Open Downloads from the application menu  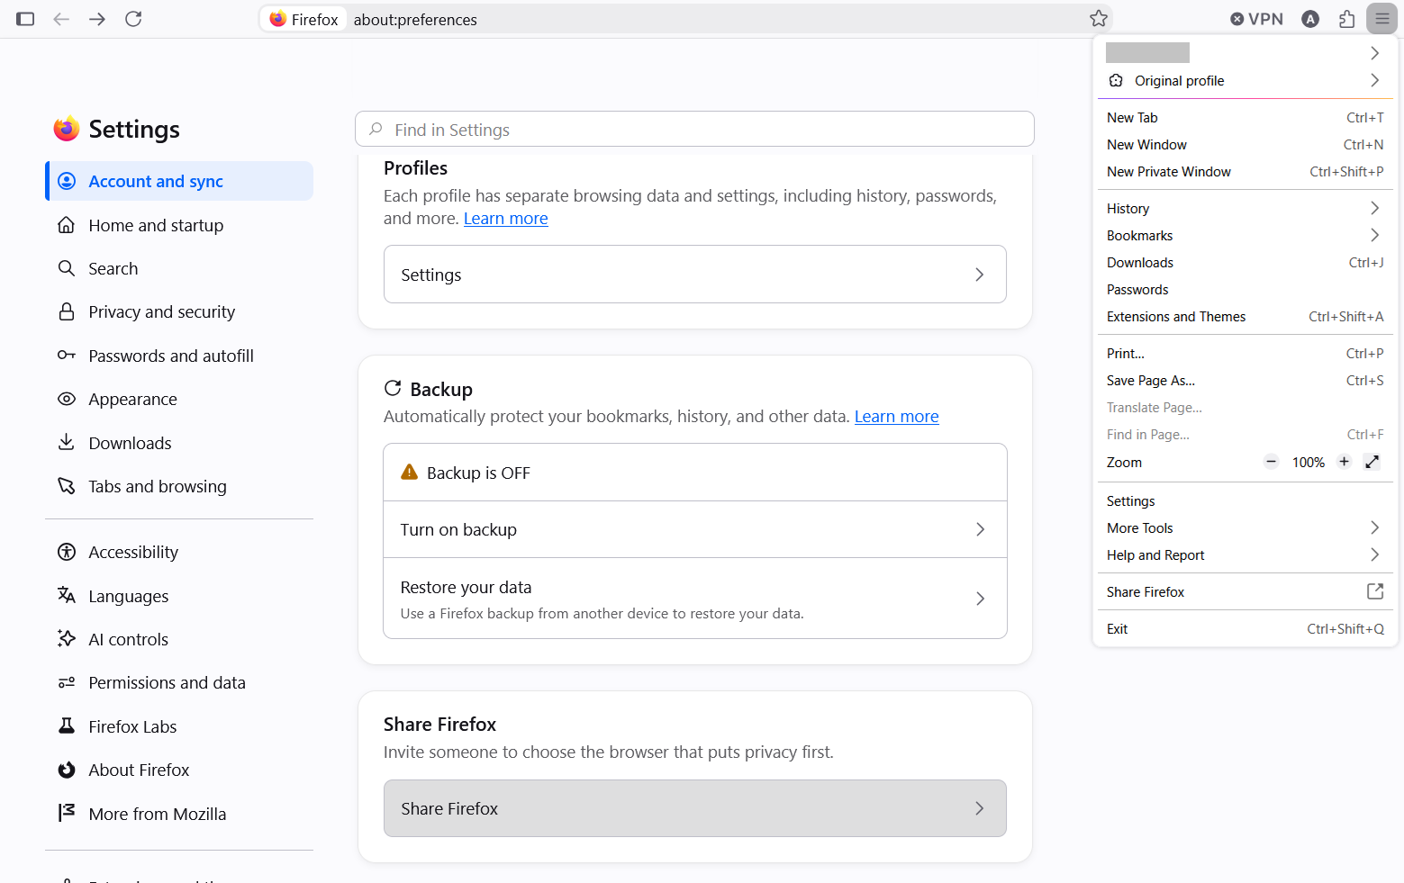point(1245,262)
